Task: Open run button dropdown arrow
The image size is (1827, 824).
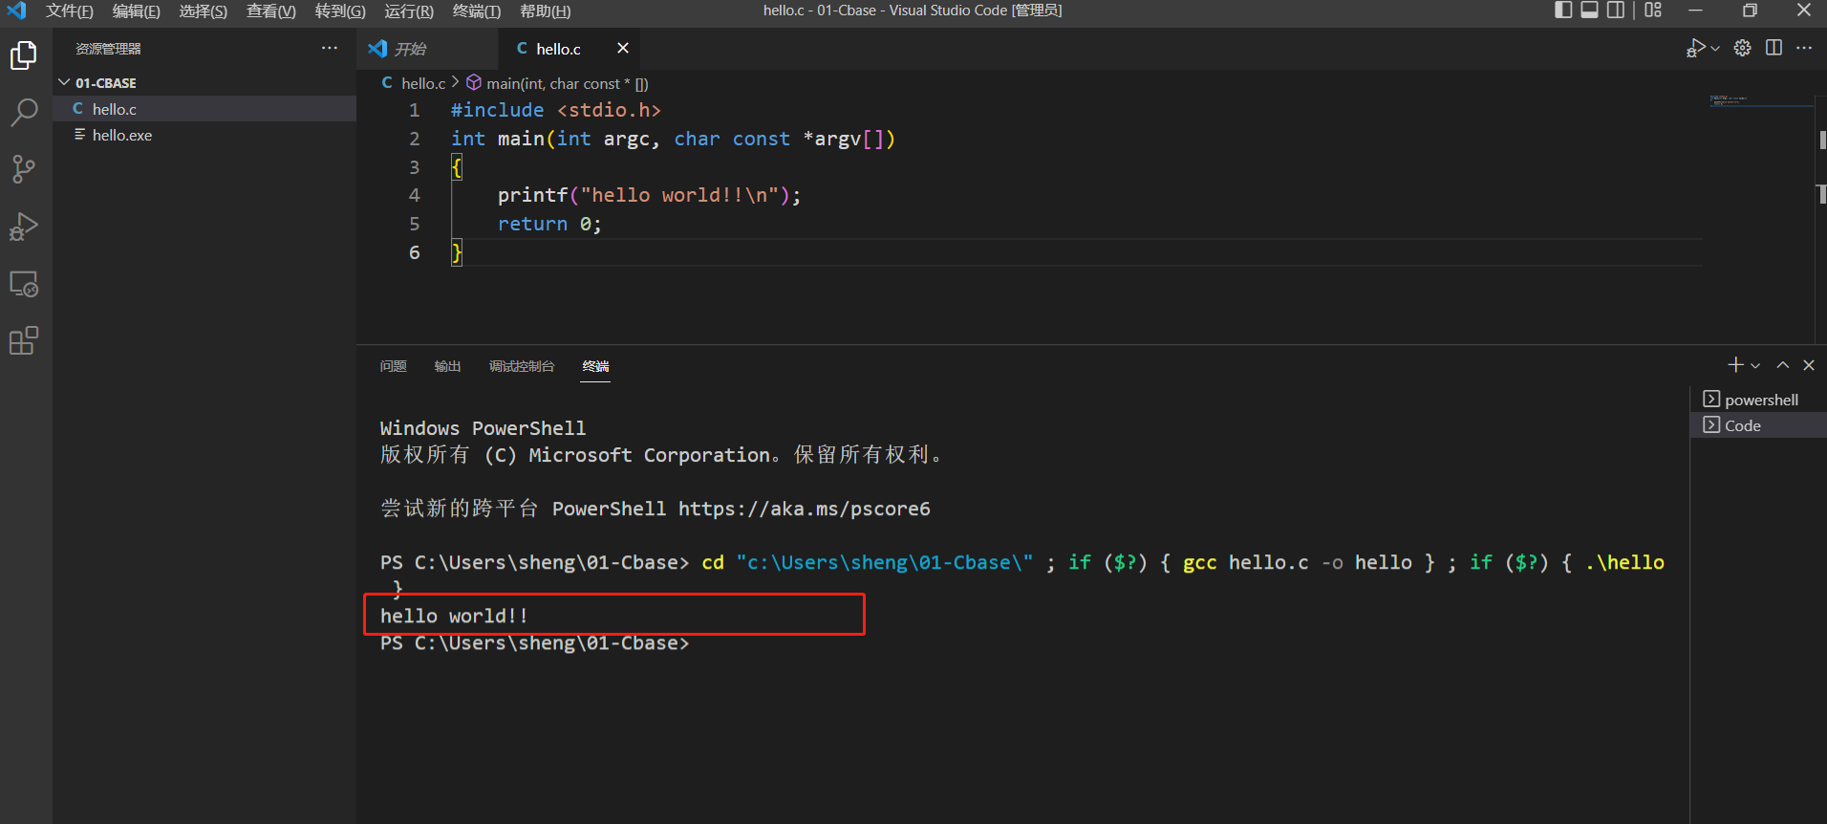Action: click(x=1715, y=48)
